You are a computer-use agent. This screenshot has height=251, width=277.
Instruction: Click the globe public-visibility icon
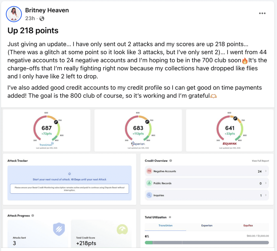[x=42, y=18]
